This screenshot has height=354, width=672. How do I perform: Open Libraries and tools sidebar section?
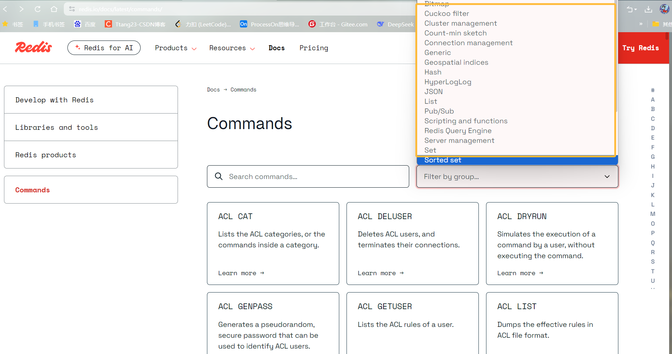coord(91,127)
